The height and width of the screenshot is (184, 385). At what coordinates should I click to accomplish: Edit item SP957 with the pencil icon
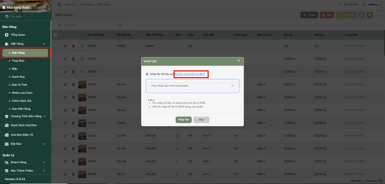click(65, 59)
